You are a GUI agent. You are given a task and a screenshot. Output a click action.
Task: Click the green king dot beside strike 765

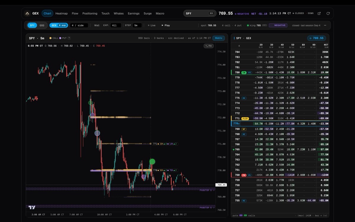pos(233,149)
